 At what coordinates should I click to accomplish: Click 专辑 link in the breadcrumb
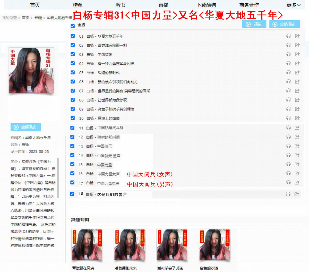[38, 18]
